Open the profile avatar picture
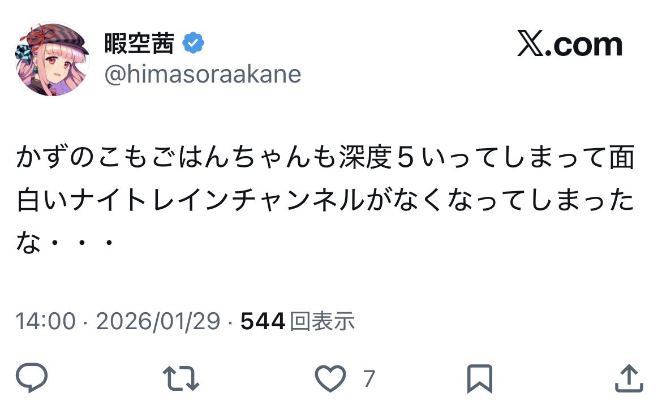 tap(52, 59)
